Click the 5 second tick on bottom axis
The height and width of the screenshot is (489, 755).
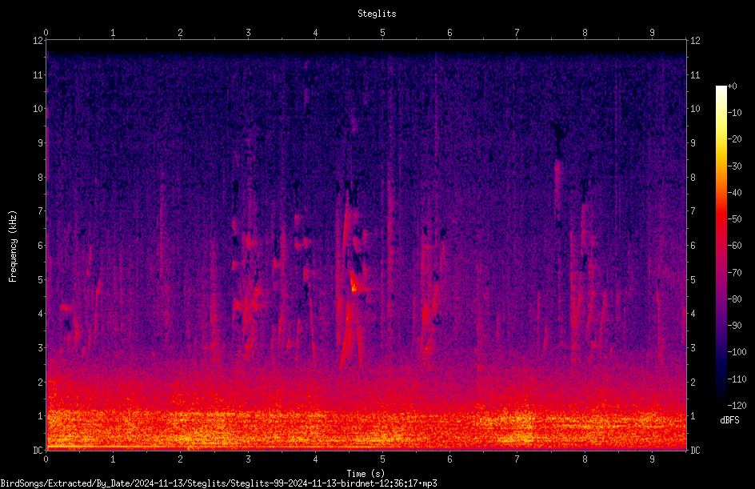click(382, 459)
